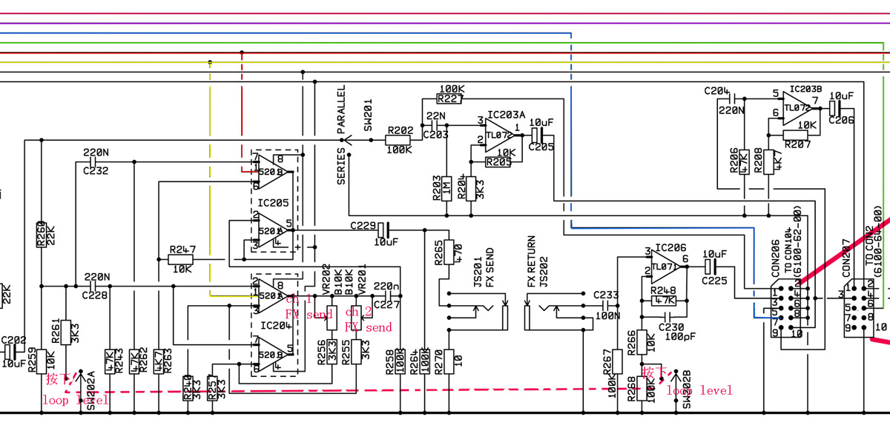Select resistor R261 3K3 vertical box

(x=65, y=333)
